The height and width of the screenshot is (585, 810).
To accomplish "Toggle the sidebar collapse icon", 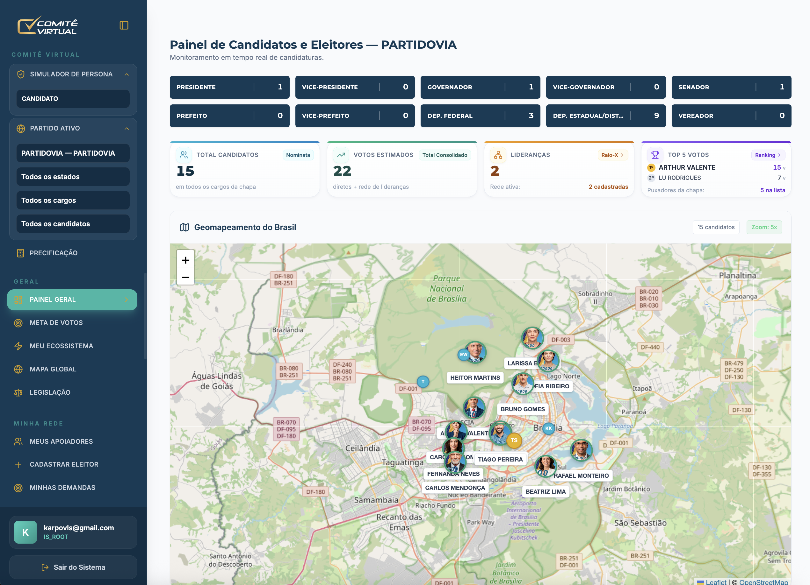I will [x=124, y=25].
